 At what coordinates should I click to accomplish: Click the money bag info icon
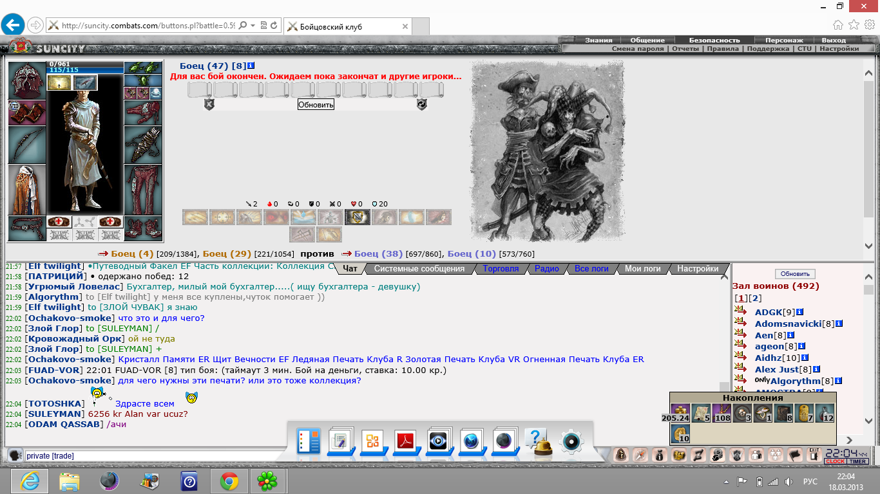click(659, 455)
